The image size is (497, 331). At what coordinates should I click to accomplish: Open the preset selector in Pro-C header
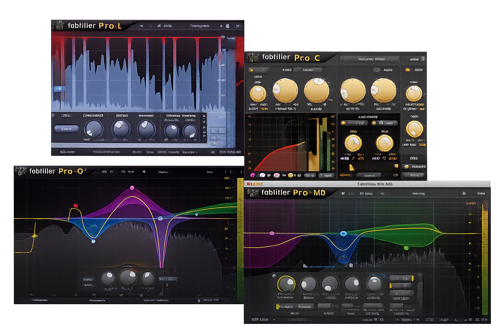[x=370, y=59]
